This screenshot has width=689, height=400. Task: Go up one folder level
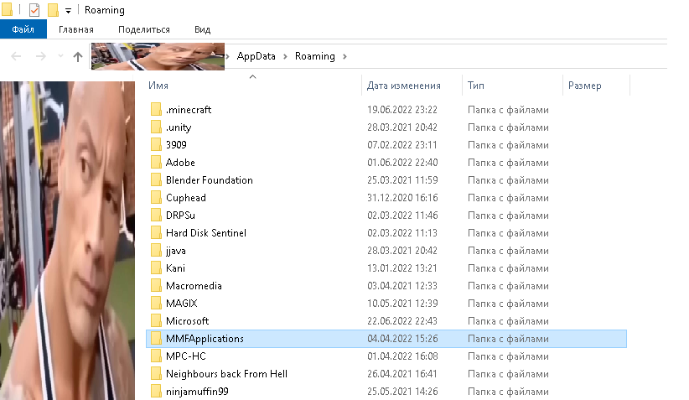pyautogui.click(x=78, y=56)
